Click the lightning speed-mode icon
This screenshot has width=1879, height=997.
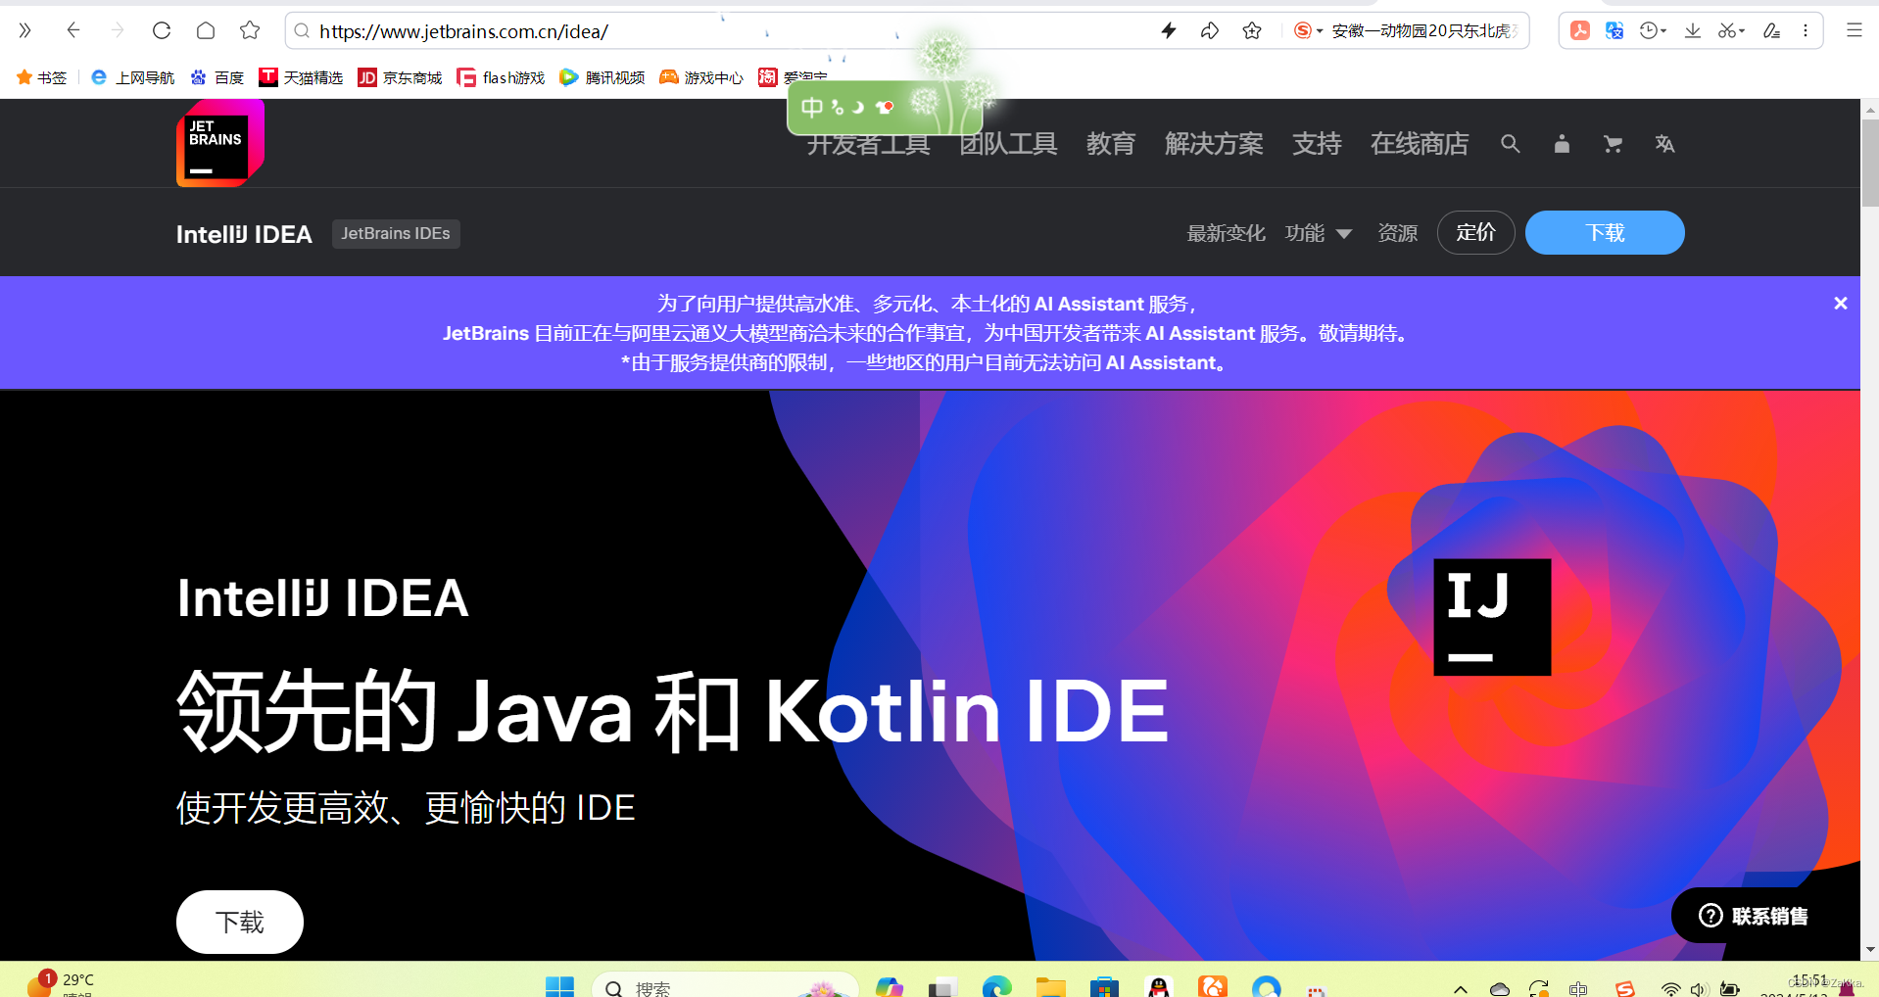point(1169,30)
